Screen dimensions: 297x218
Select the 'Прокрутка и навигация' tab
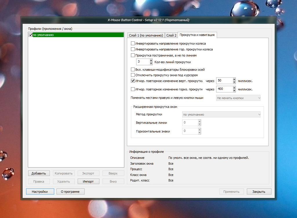(197, 35)
